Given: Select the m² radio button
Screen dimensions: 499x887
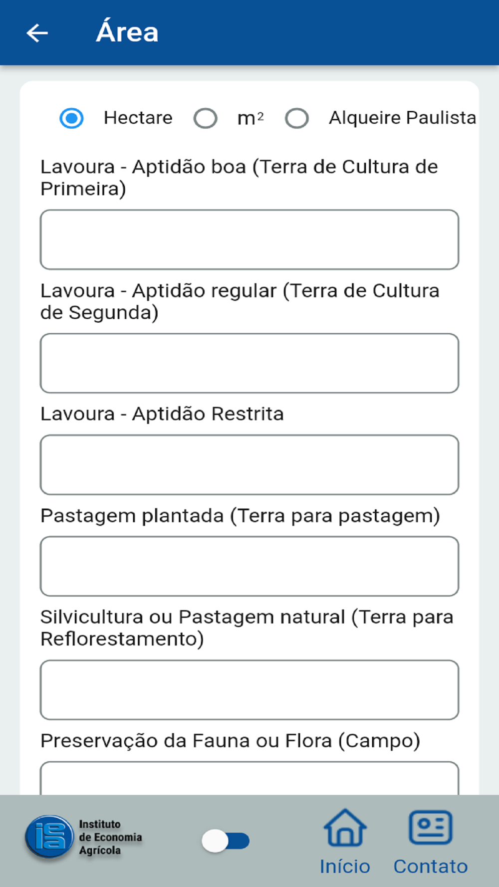Looking at the screenshot, I should coord(206,118).
